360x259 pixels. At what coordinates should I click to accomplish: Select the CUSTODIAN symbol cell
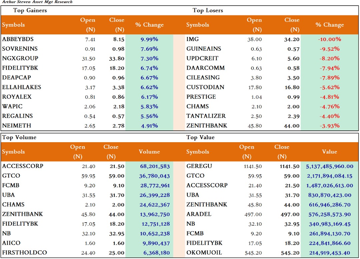[x=205, y=87]
